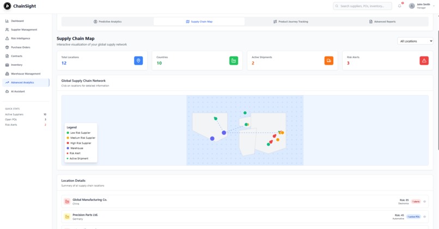
Task: Click the Active Shipments value 2
Action: pyautogui.click(x=253, y=63)
